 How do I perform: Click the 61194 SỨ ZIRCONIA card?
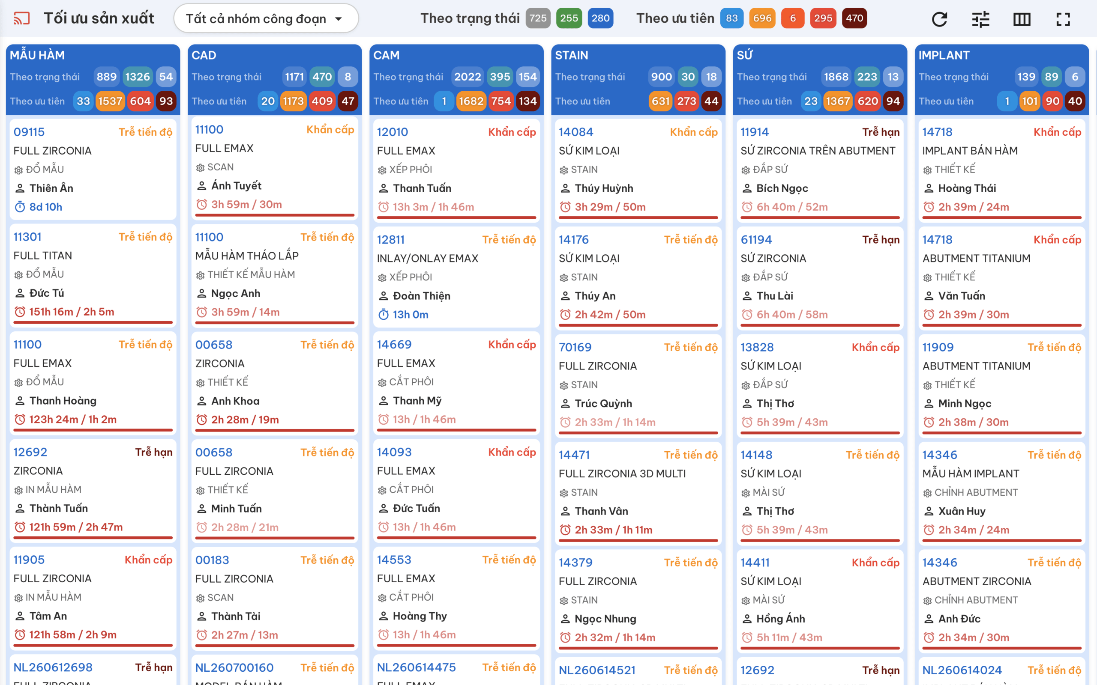coord(820,277)
